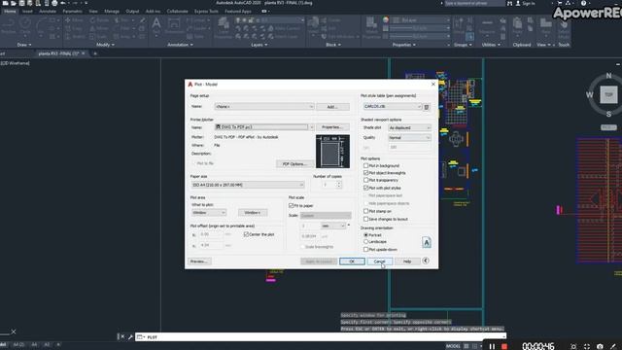Switch to the Manage ribbon tab
Screen dimensions: 622x350
coord(112,11)
